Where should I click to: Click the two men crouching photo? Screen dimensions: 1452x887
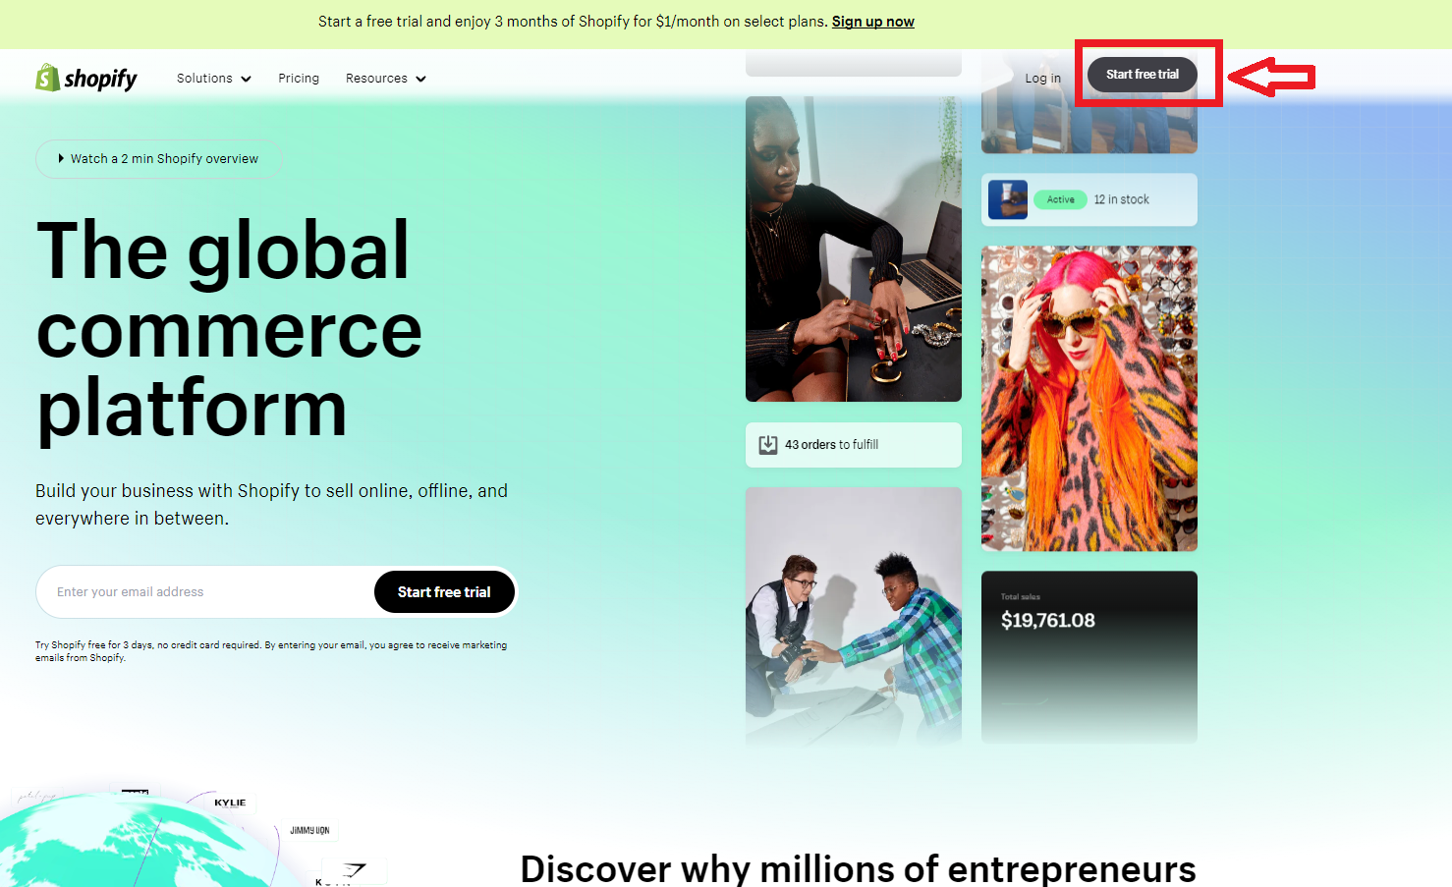(853, 616)
